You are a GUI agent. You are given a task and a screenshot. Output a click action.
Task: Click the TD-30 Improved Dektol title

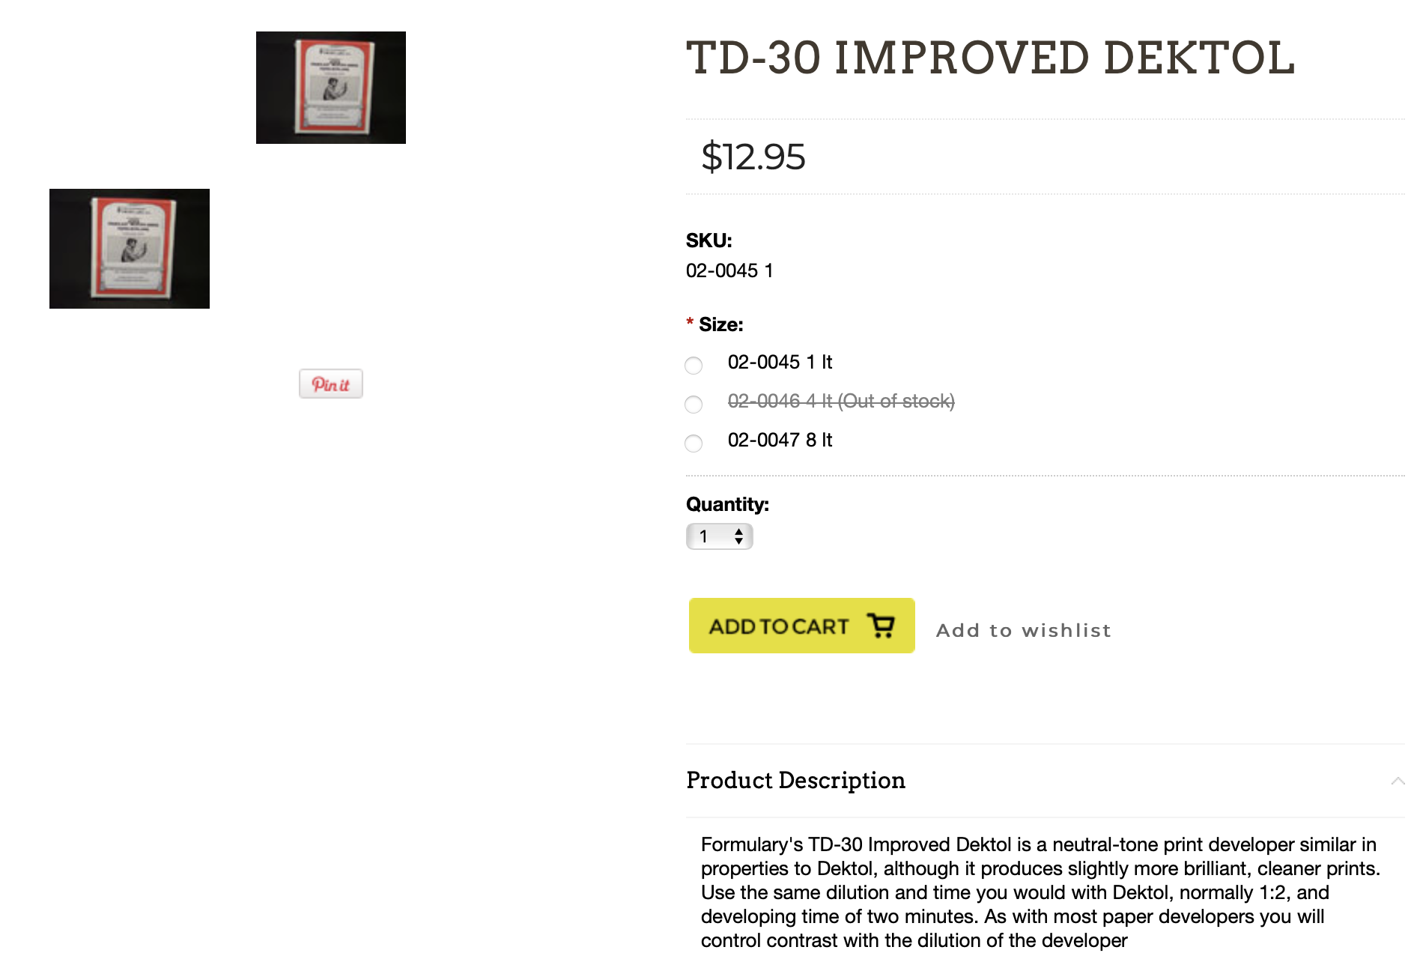(990, 58)
